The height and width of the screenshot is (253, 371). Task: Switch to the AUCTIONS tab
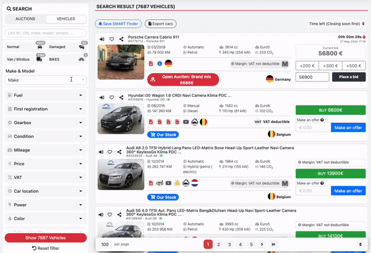[x=25, y=19]
